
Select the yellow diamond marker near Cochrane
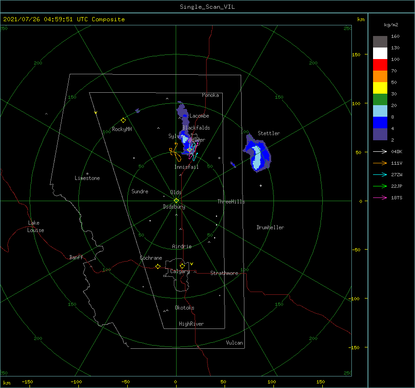pyautogui.click(x=158, y=266)
